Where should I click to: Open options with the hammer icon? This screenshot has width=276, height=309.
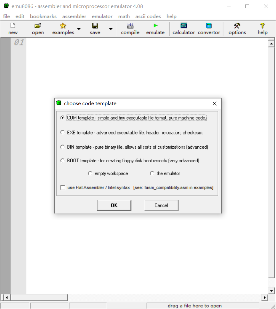[x=237, y=26]
